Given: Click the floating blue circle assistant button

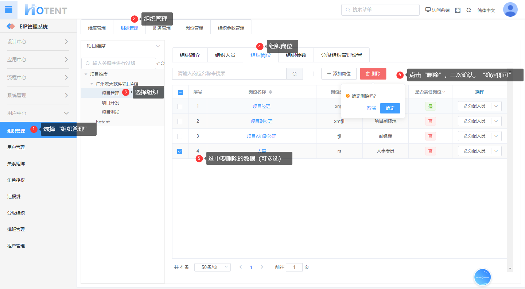Looking at the screenshot, I should pos(482,277).
